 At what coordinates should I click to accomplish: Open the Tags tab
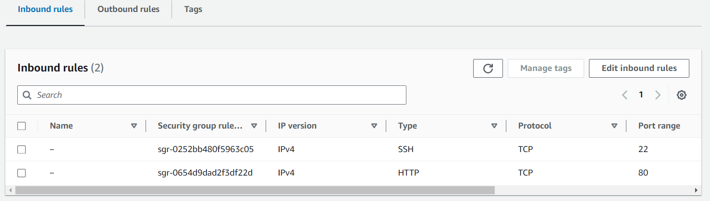193,10
